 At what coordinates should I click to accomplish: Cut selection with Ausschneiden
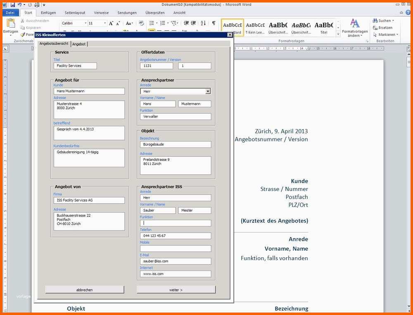tap(35, 21)
